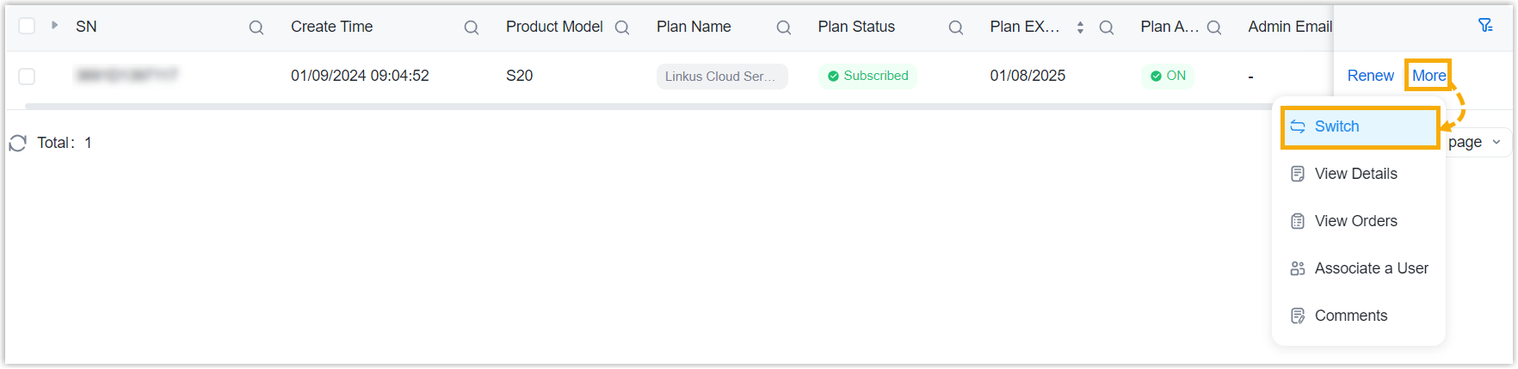
Task: Select Switch from the More menu
Action: click(x=1336, y=126)
